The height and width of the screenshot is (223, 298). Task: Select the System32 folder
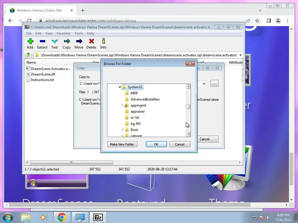click(132, 87)
